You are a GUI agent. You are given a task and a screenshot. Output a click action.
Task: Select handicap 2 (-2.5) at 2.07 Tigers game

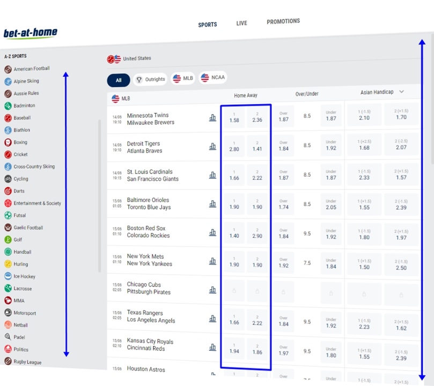pyautogui.click(x=401, y=145)
